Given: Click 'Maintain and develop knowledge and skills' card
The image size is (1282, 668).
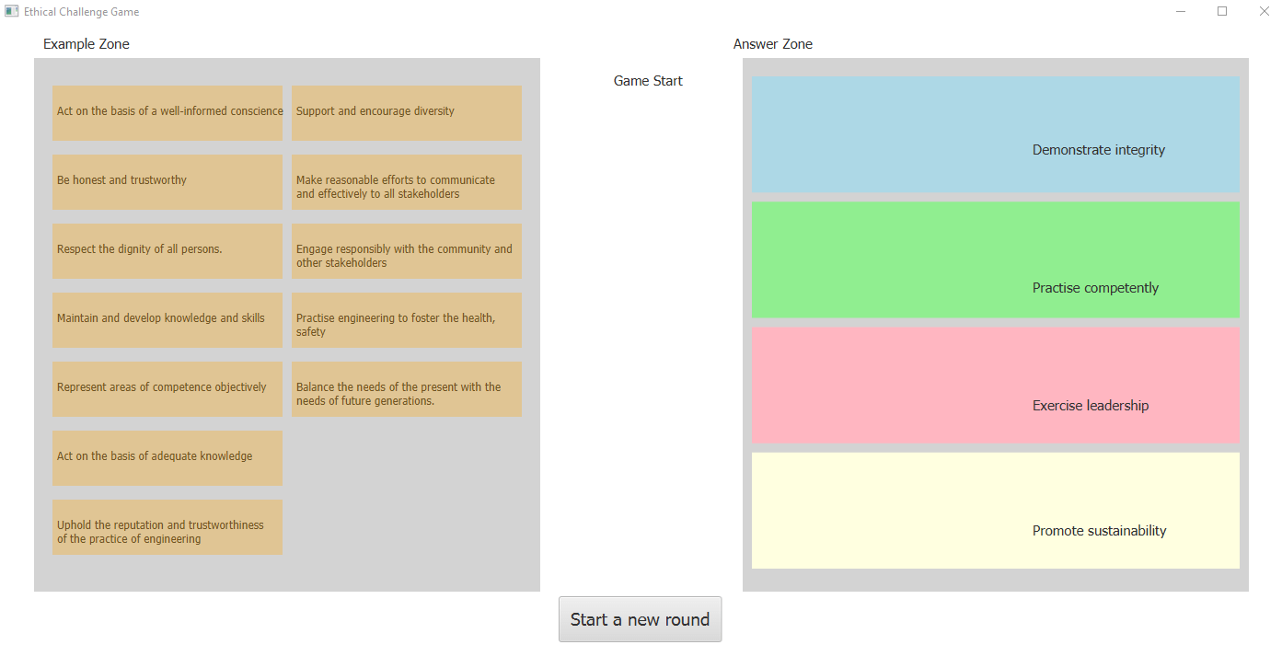Looking at the screenshot, I should pyautogui.click(x=167, y=319).
